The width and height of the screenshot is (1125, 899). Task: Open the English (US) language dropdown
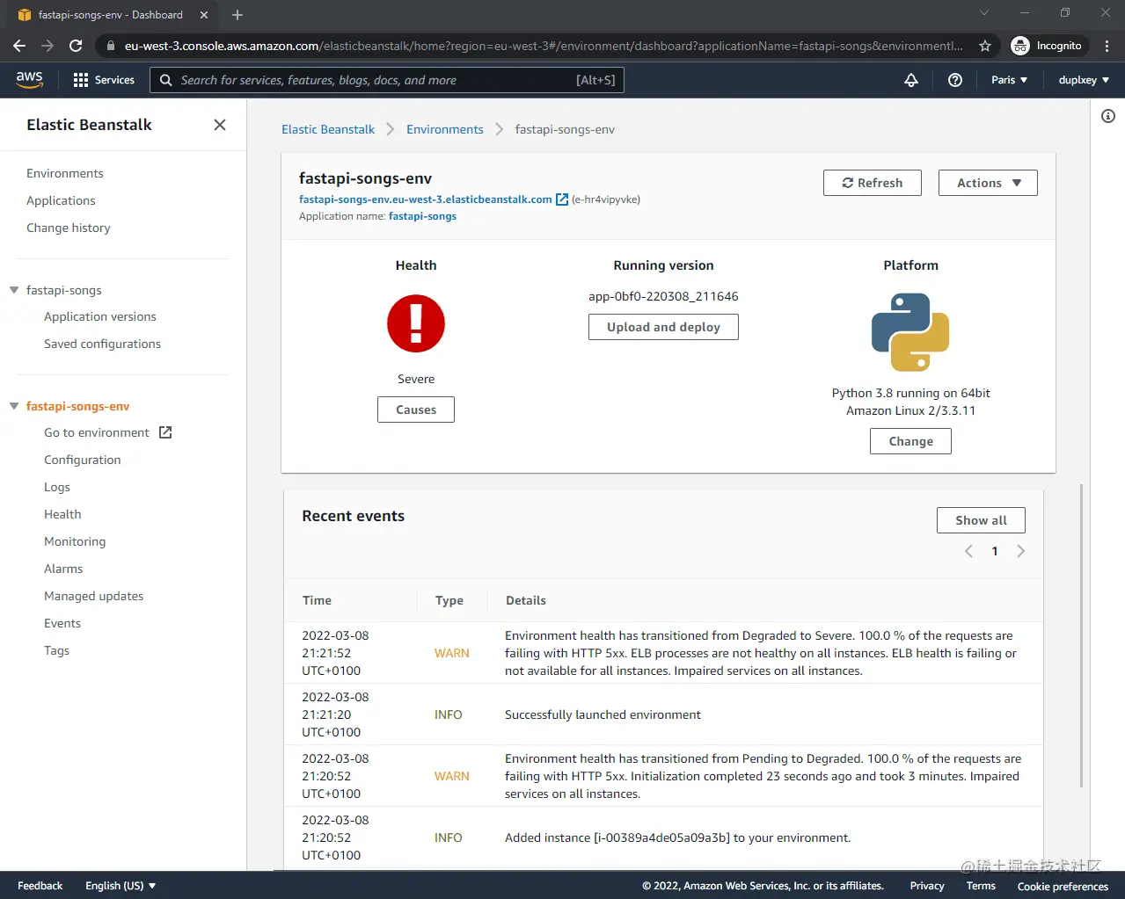(x=121, y=886)
